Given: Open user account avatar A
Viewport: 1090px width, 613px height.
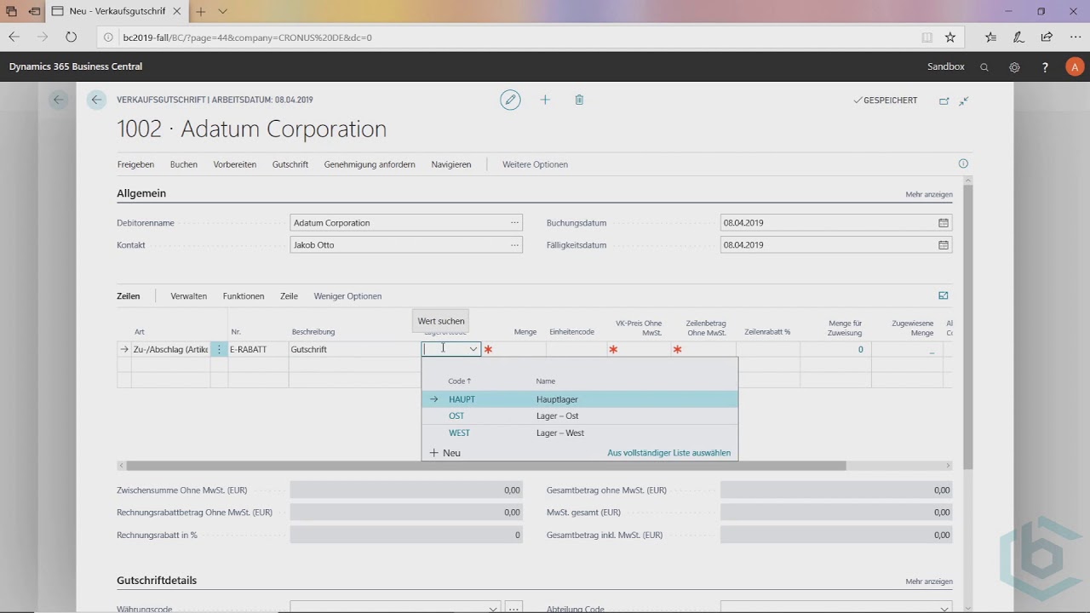Looking at the screenshot, I should [1075, 66].
